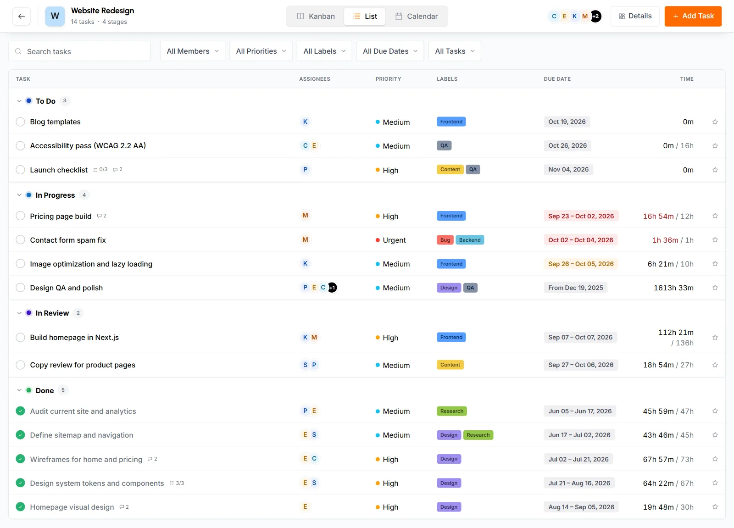Click the Bug label on Contact form

445,240
